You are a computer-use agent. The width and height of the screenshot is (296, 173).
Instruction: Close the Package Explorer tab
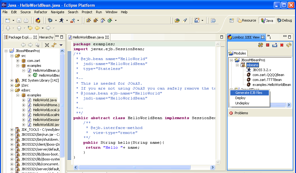click(x=35, y=37)
